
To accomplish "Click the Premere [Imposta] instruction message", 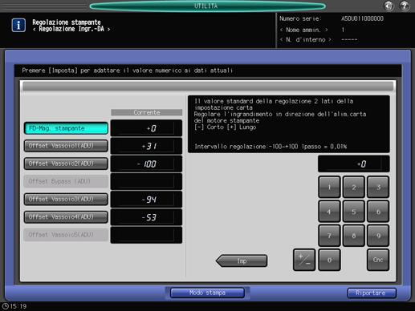I will click(128, 71).
